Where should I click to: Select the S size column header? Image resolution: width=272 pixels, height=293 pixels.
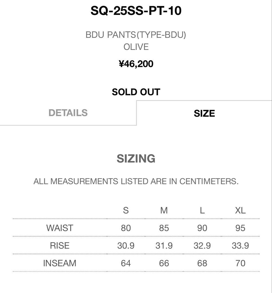(126, 210)
